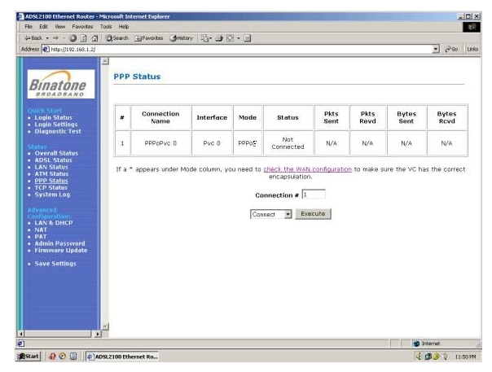Screen dimensions: 492x372
Task: Open the Edit menu
Action: coord(43,27)
